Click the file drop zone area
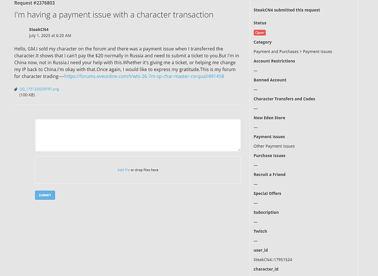 tap(138, 170)
